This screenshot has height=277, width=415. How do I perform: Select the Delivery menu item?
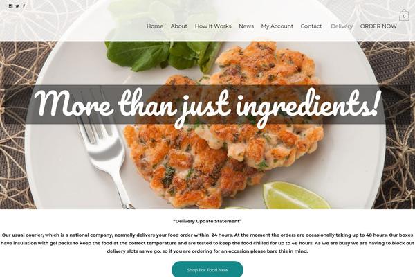[x=342, y=26]
